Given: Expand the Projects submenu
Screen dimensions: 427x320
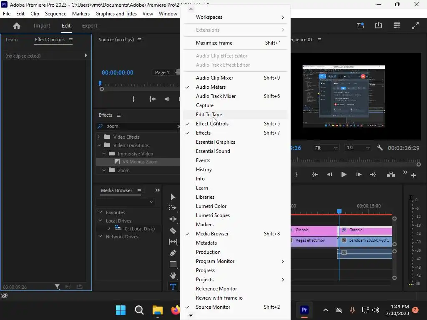Looking at the screenshot, I should 236,280.
